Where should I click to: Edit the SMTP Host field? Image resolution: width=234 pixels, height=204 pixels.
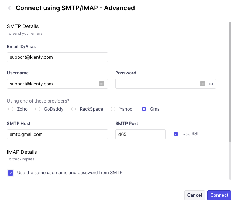(x=57, y=134)
